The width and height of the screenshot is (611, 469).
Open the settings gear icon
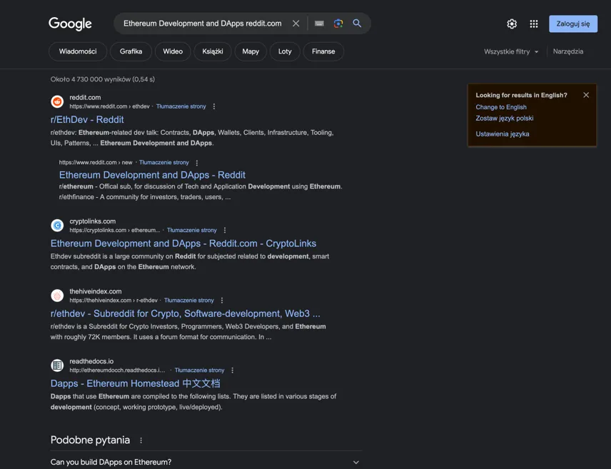coord(512,24)
